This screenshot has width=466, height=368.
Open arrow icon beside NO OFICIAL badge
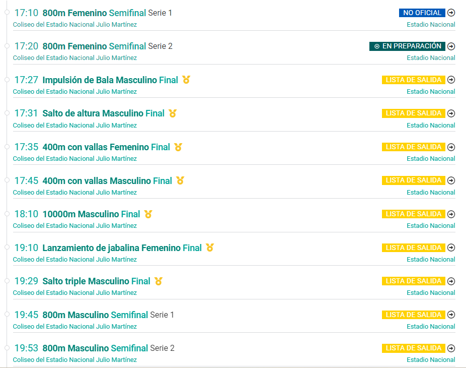point(451,13)
